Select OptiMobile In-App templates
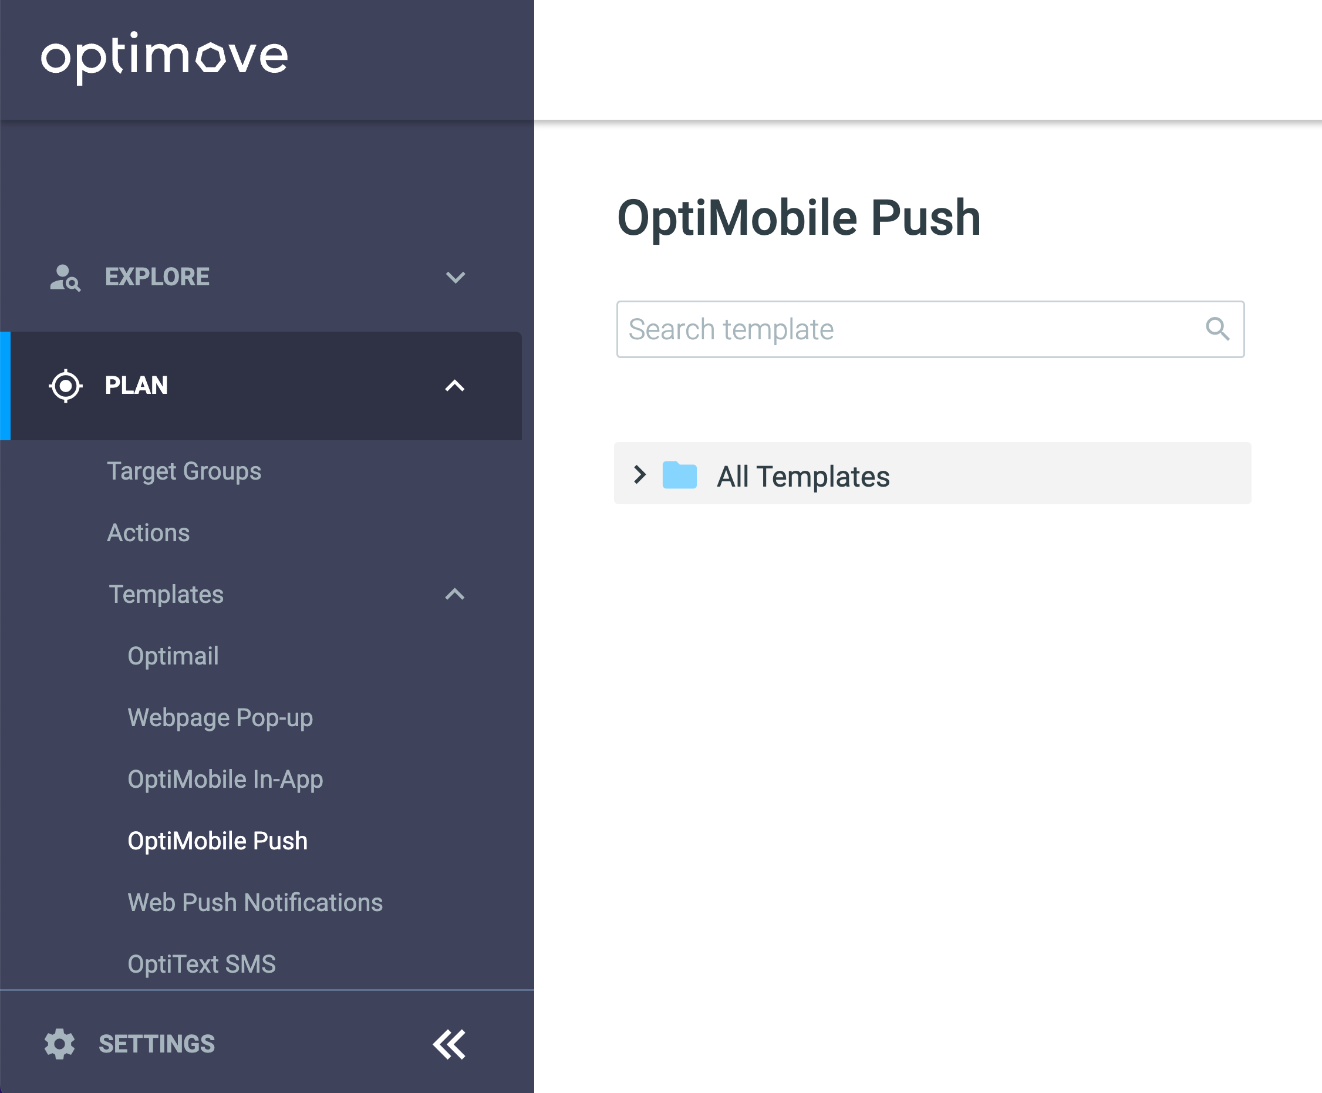This screenshot has height=1093, width=1322. [225, 780]
